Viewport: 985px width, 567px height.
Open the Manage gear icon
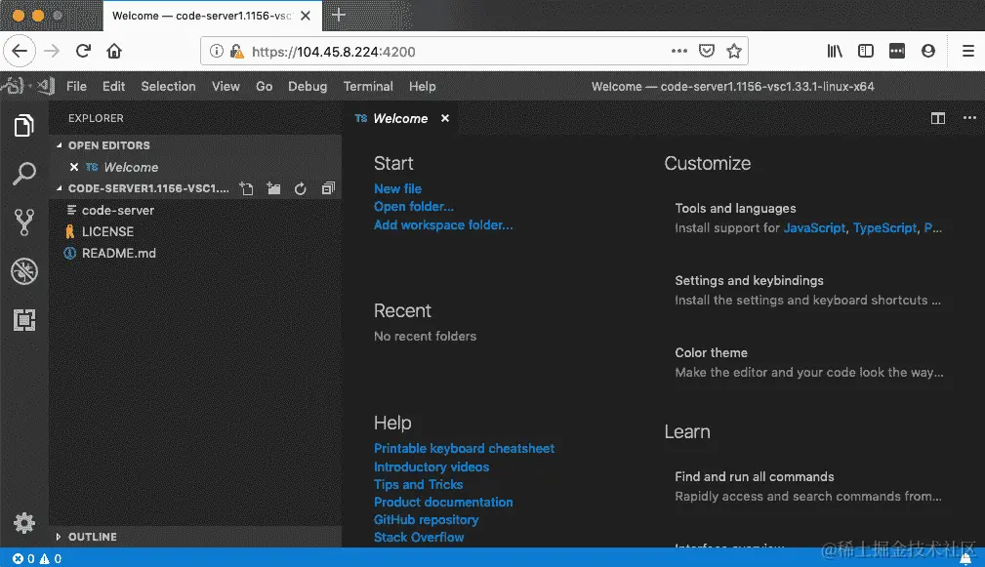coord(23,522)
